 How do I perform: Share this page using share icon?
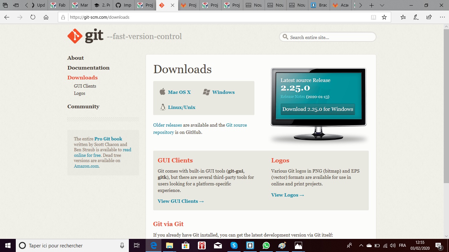tap(429, 17)
